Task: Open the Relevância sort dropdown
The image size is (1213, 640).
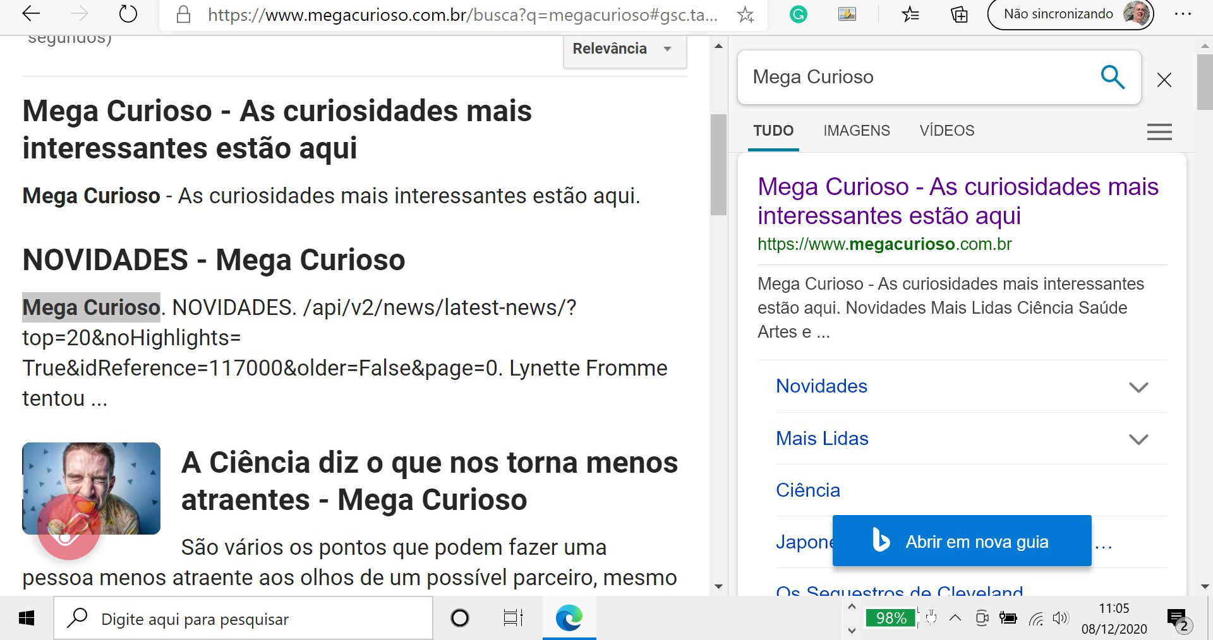Action: tap(624, 49)
